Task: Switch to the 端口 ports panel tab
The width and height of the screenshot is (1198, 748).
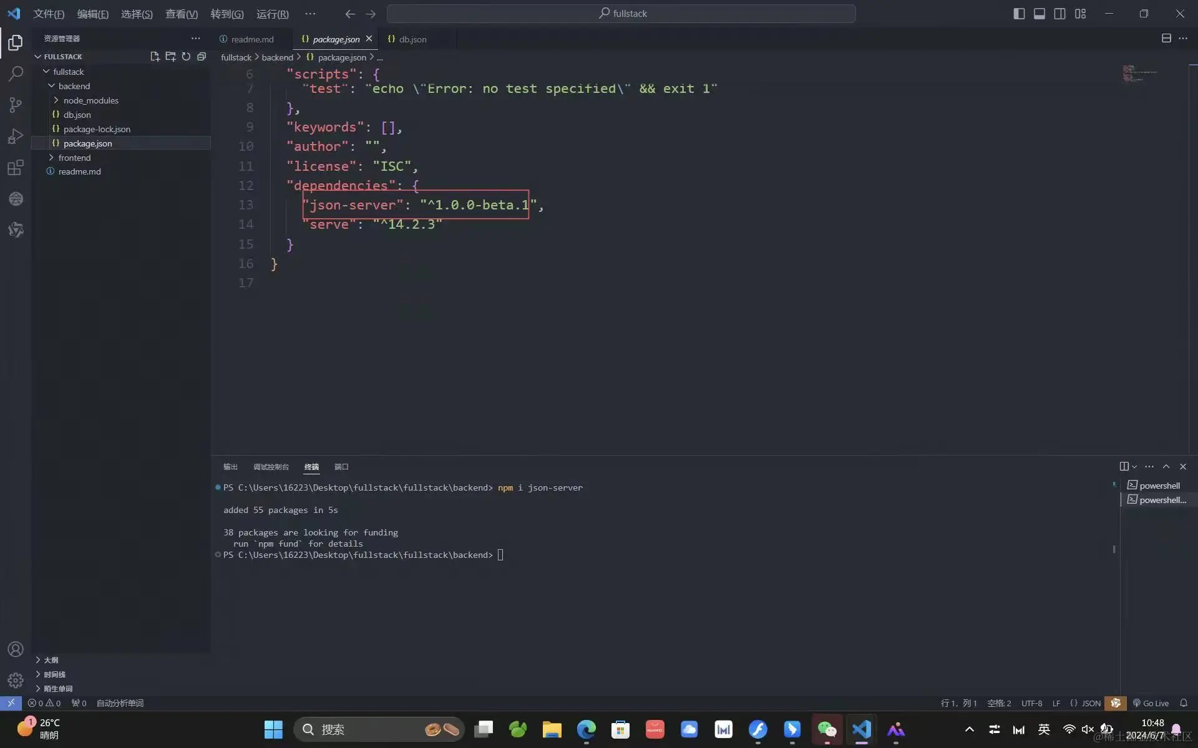Action: (341, 466)
